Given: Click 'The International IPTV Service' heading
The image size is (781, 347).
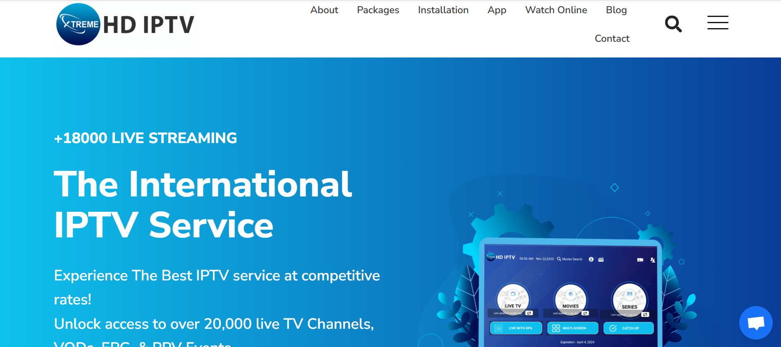Looking at the screenshot, I should tap(203, 204).
